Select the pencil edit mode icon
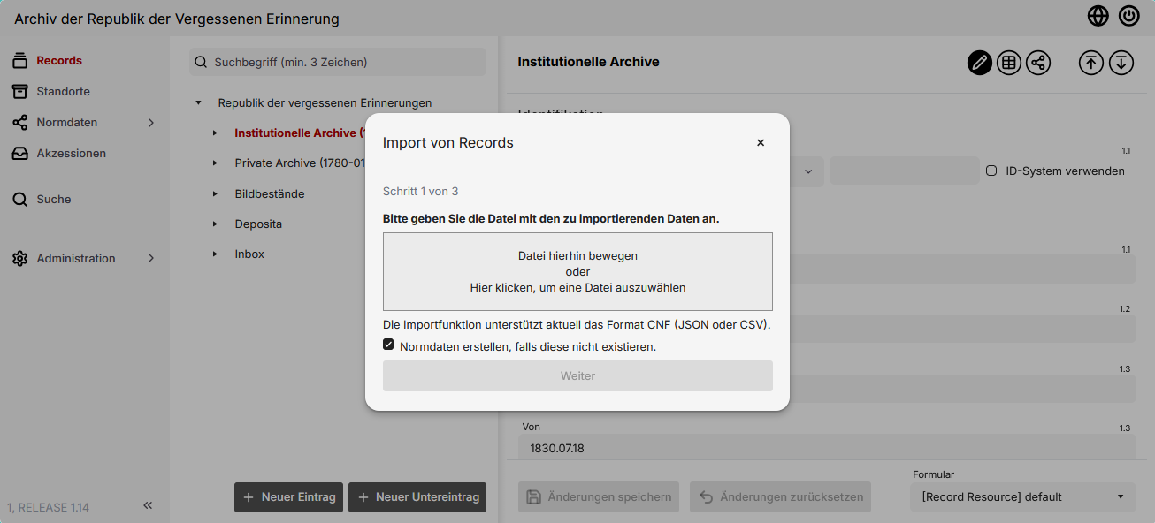The height and width of the screenshot is (523, 1155). click(x=979, y=63)
